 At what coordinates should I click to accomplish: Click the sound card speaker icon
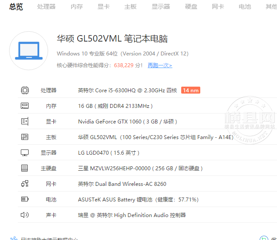(x=25, y=215)
